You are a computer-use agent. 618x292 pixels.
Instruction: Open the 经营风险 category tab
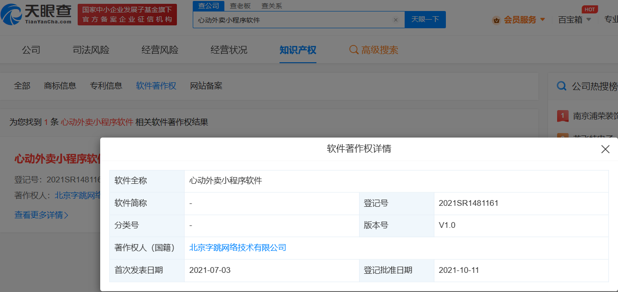click(x=160, y=50)
